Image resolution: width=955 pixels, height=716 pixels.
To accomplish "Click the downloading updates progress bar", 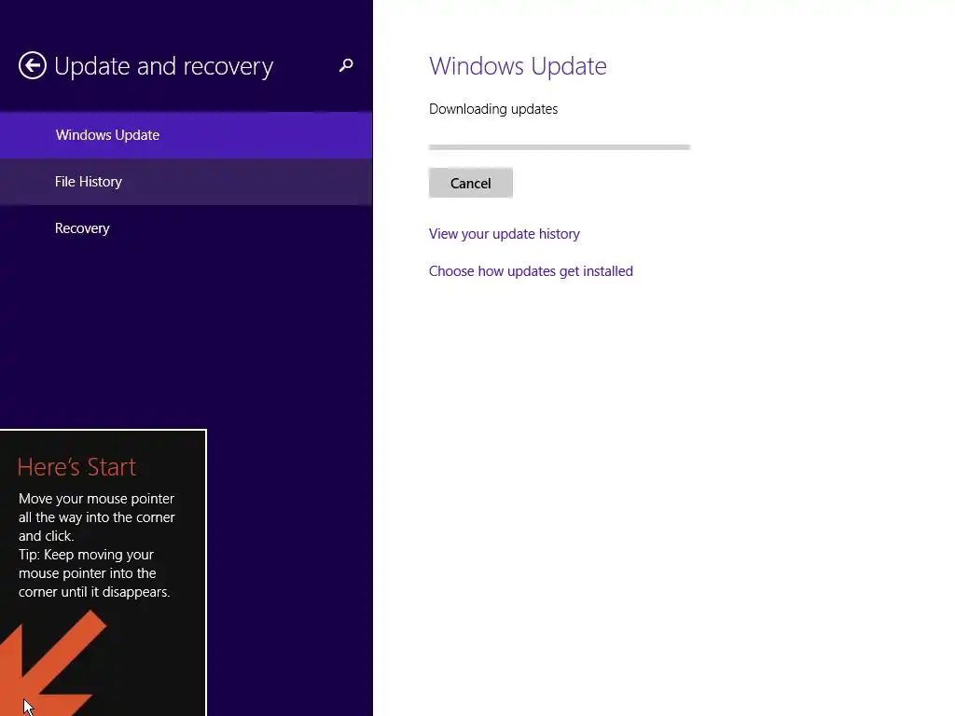I will coord(560,147).
